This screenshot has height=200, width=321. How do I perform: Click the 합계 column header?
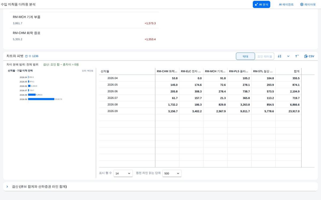coord(288,71)
